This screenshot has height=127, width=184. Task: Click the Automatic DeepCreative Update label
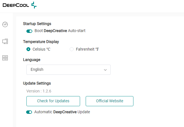[62, 112]
